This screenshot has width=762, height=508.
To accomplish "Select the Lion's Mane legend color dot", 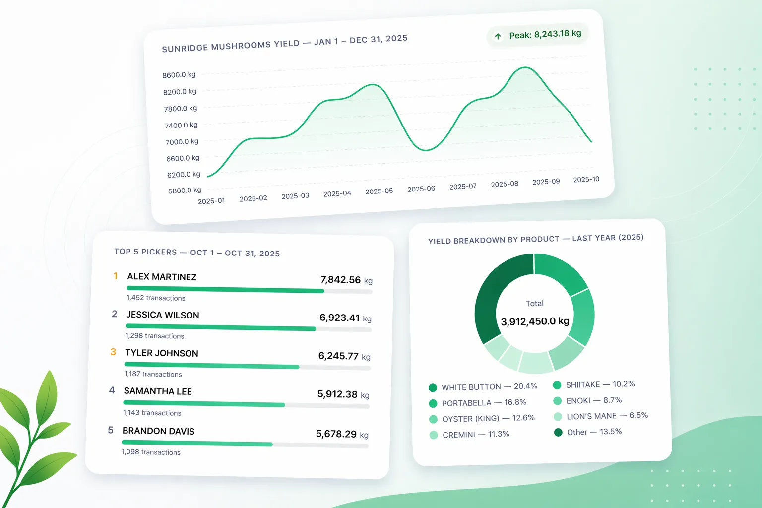I will point(558,417).
